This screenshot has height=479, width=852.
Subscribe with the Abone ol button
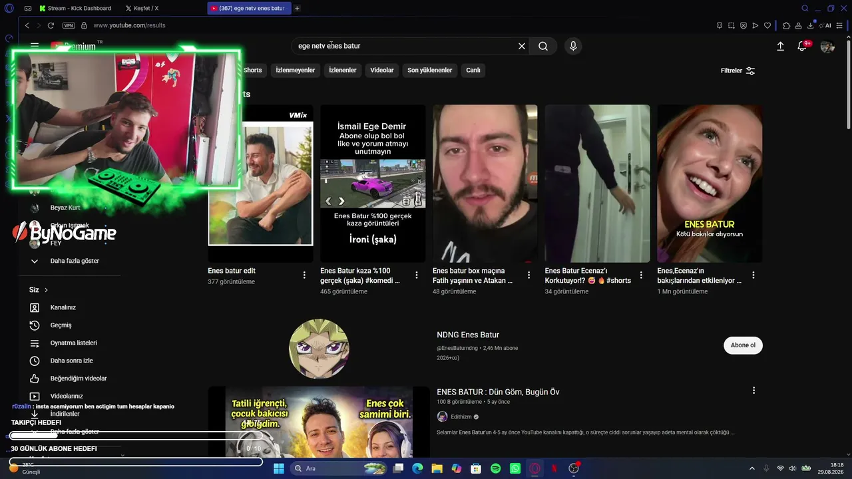(x=743, y=345)
